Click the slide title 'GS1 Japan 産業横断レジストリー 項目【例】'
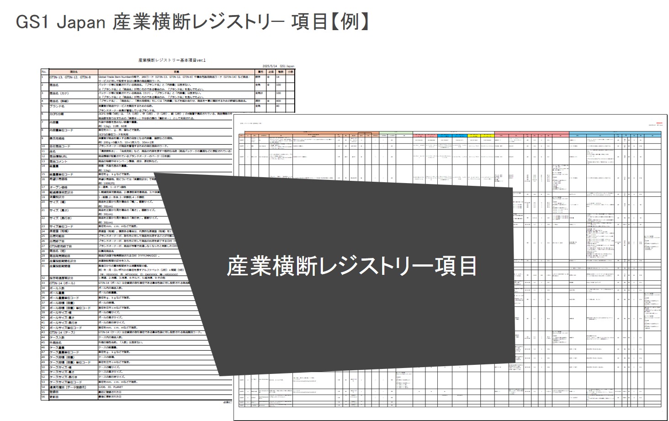This screenshot has height=421, width=669. [192, 22]
